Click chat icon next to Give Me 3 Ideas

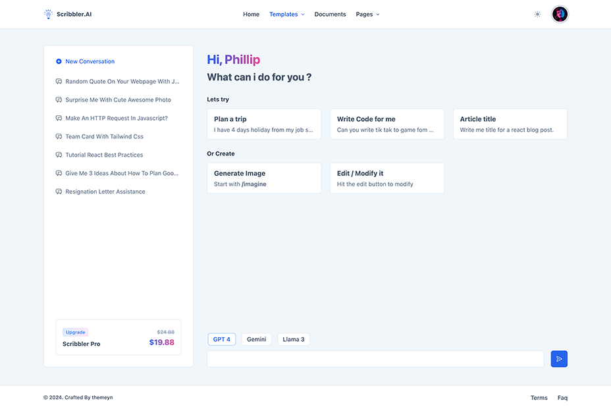coord(59,173)
